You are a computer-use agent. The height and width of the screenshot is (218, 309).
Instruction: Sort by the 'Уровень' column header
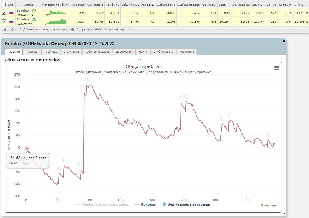(147, 5)
